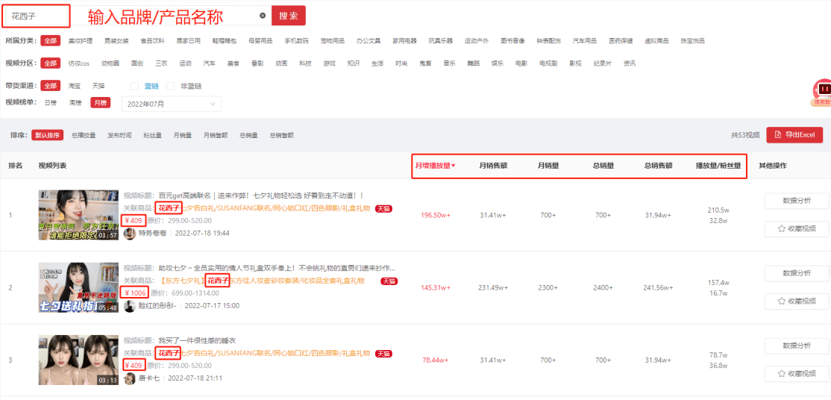Select 全部 in the 所属分类 row
831x400 pixels.
tap(50, 41)
